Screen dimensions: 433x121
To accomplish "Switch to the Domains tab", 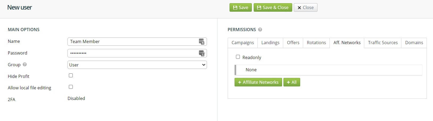I will point(414,43).
